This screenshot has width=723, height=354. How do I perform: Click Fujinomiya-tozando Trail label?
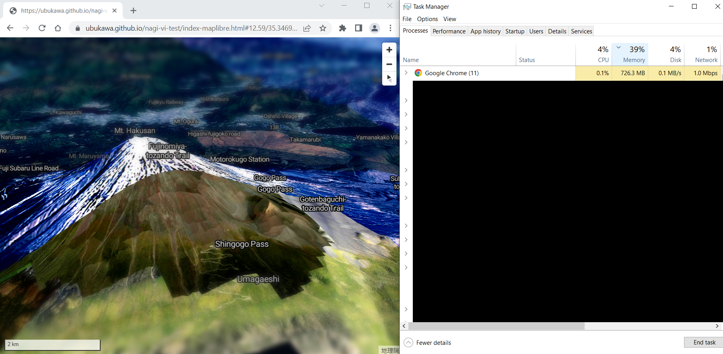(168, 151)
